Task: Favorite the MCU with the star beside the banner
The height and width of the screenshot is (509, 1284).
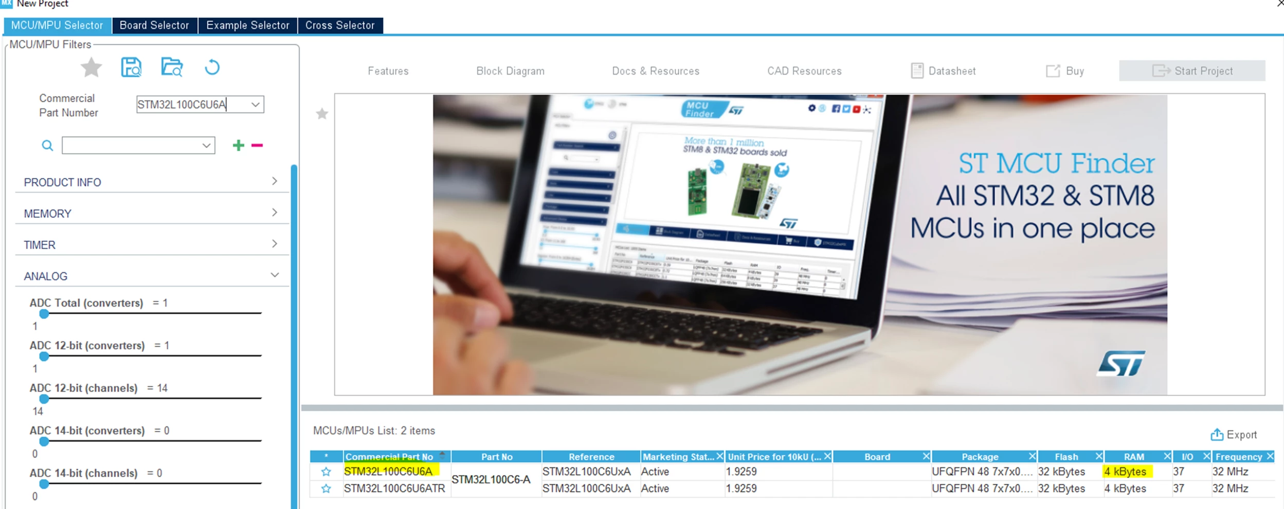Action: (322, 114)
